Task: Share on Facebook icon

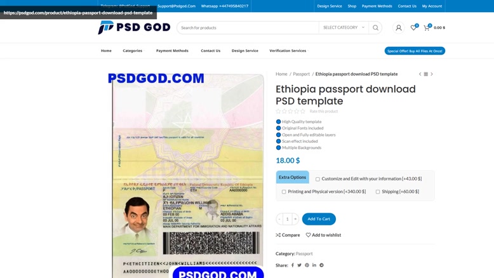Action: click(x=292, y=265)
